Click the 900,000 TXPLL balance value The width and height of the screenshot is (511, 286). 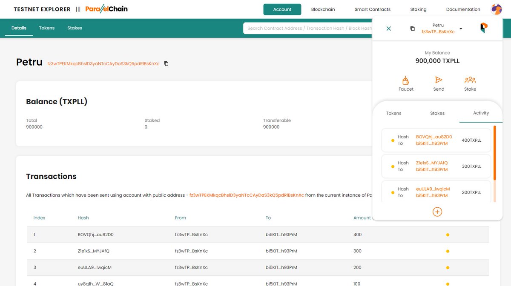(x=437, y=61)
